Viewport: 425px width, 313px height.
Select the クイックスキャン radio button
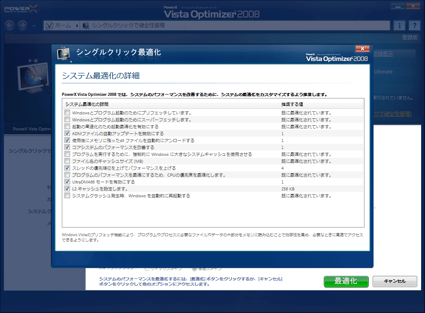[x=147, y=269]
